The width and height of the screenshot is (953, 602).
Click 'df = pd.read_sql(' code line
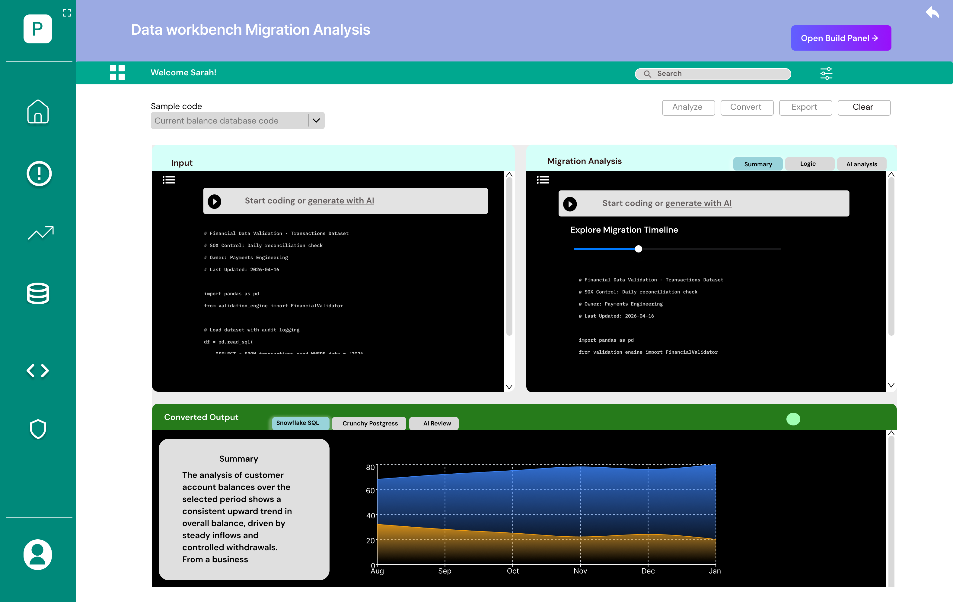(228, 342)
